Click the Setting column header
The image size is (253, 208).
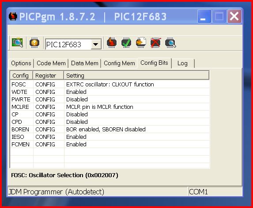click(x=136, y=75)
